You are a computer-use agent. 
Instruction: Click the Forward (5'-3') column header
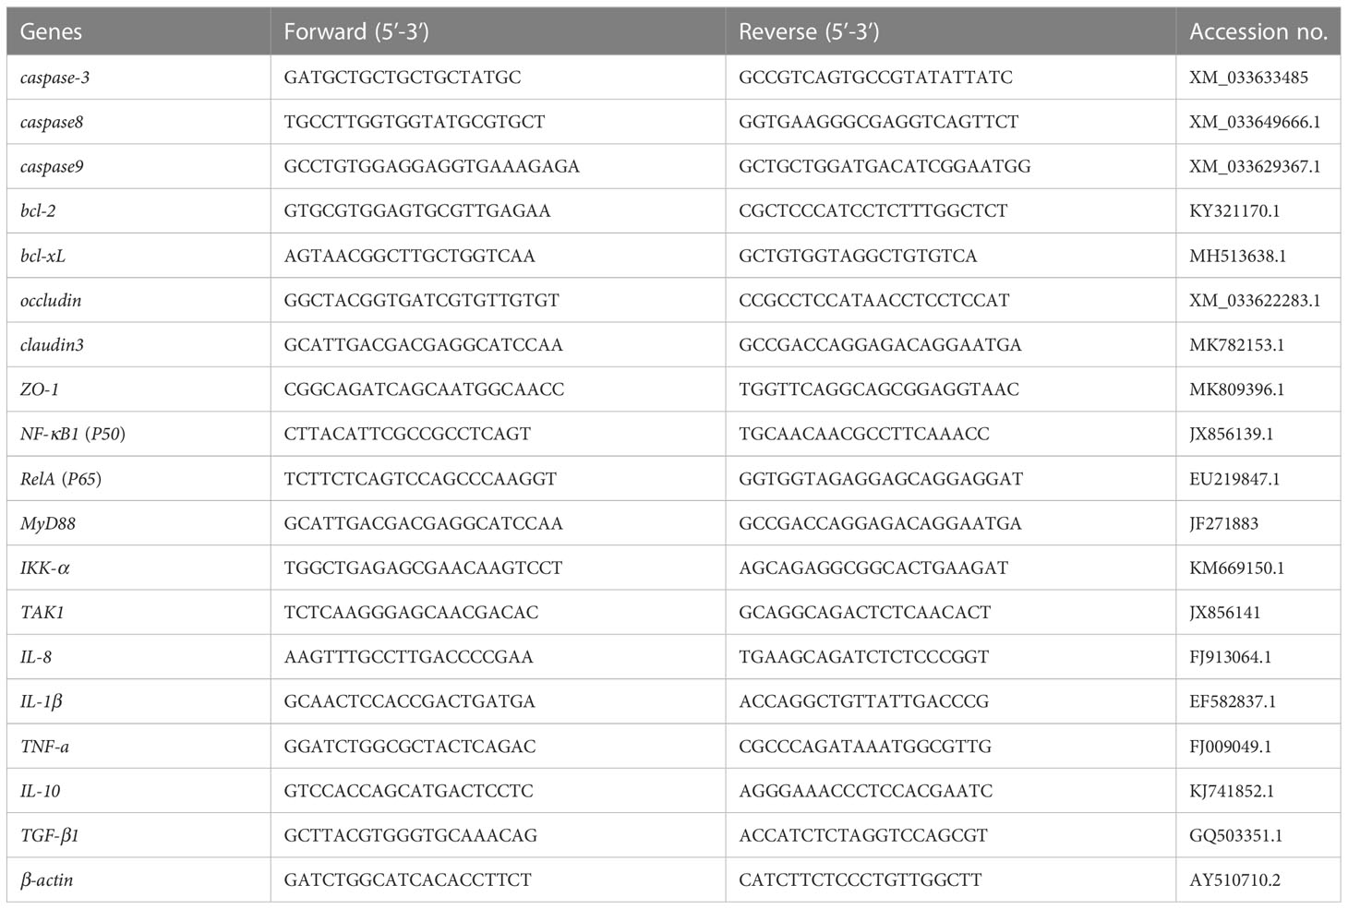355,31
